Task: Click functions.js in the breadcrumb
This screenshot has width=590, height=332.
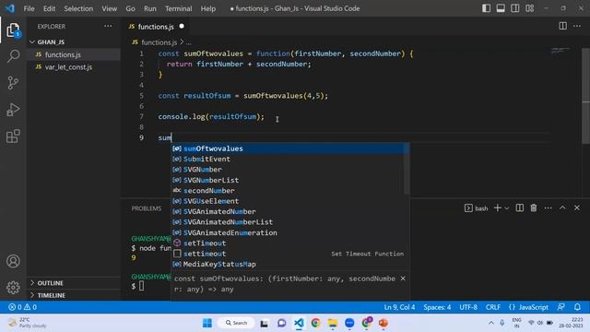Action: (159, 42)
